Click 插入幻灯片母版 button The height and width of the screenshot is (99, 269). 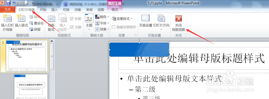pos(8,23)
